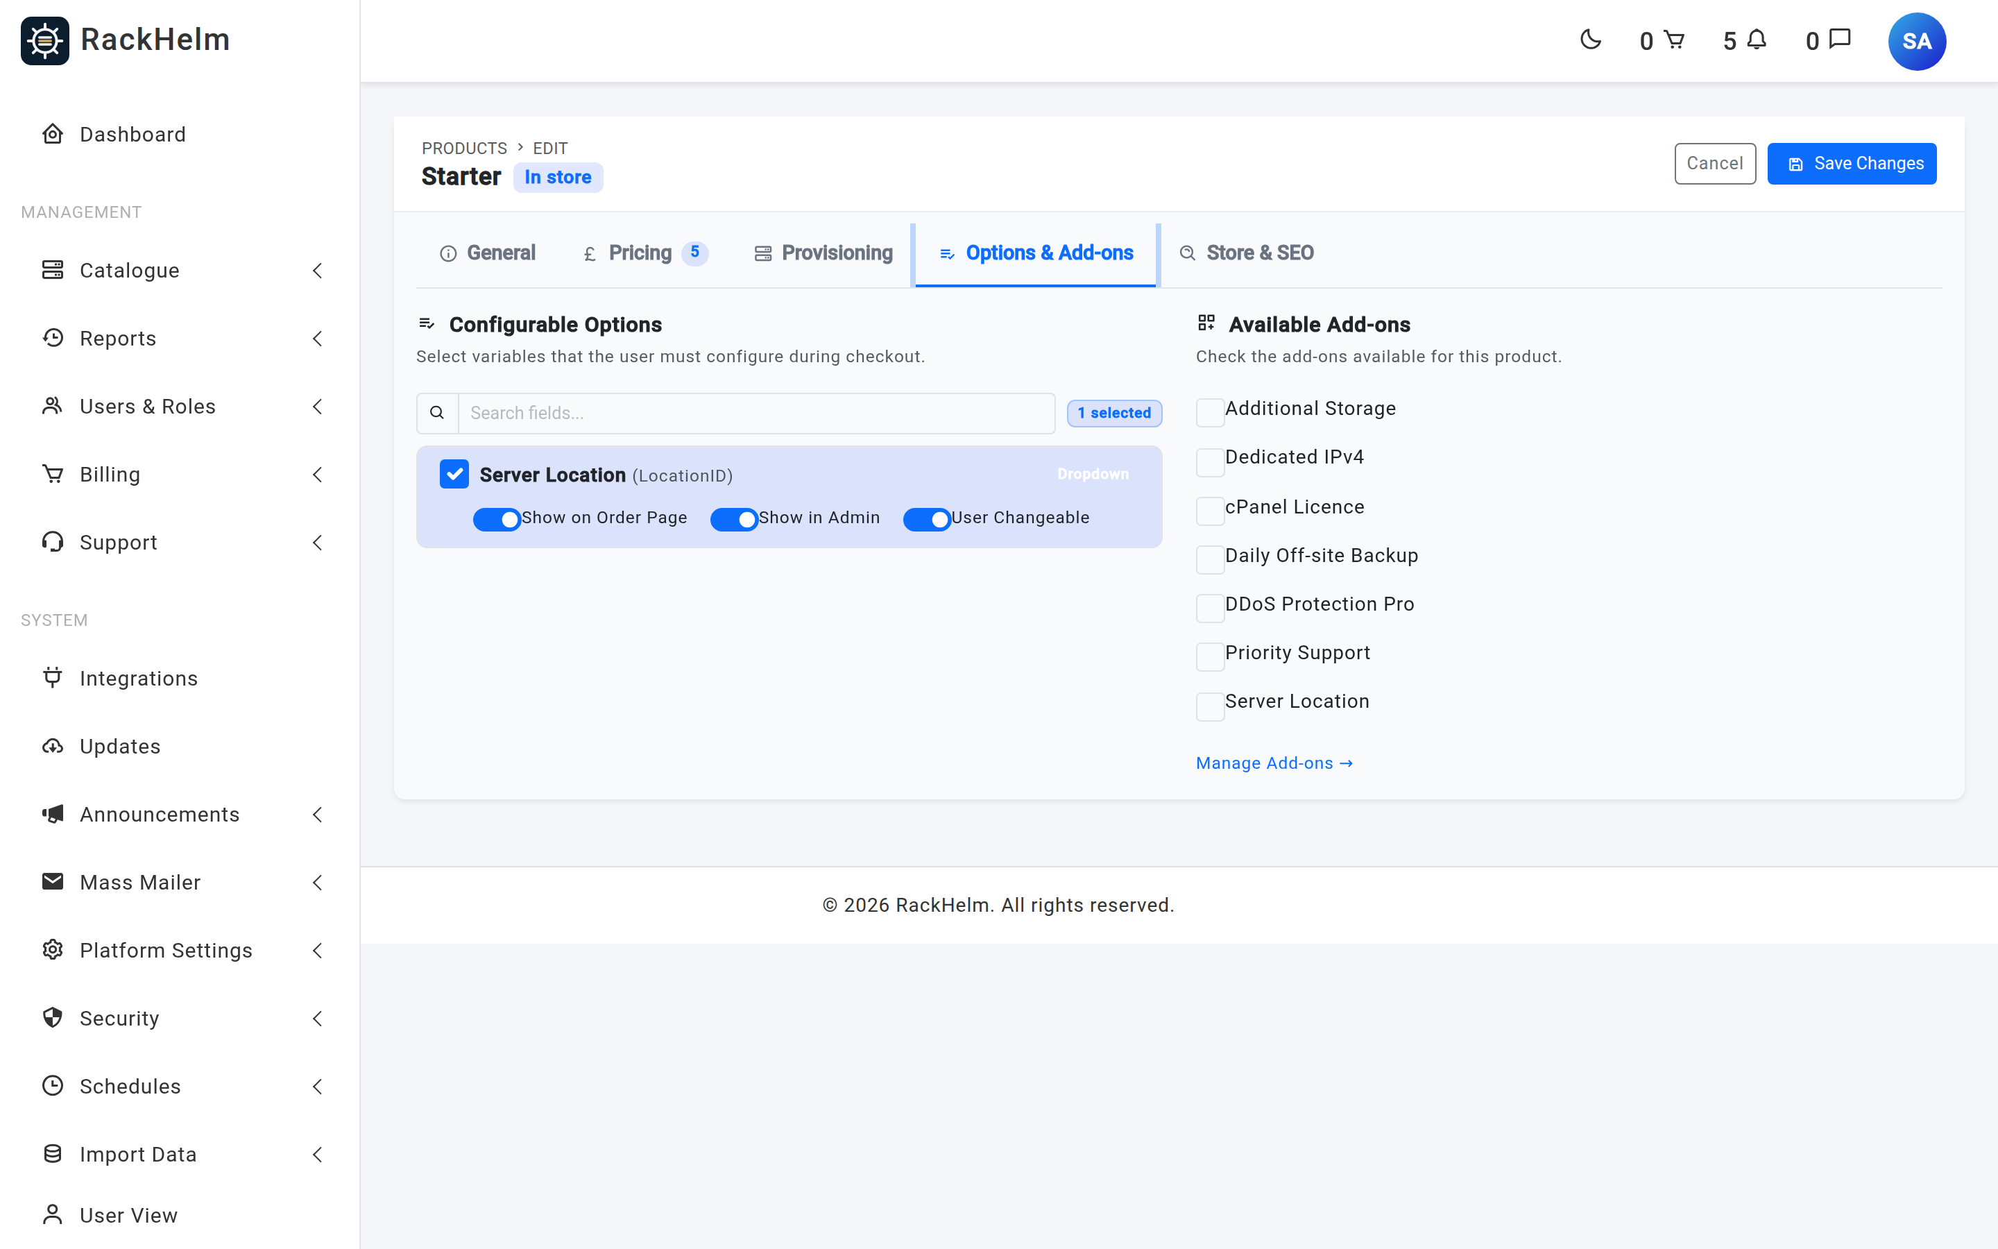Toggle Show in Admin switch

pyautogui.click(x=734, y=519)
